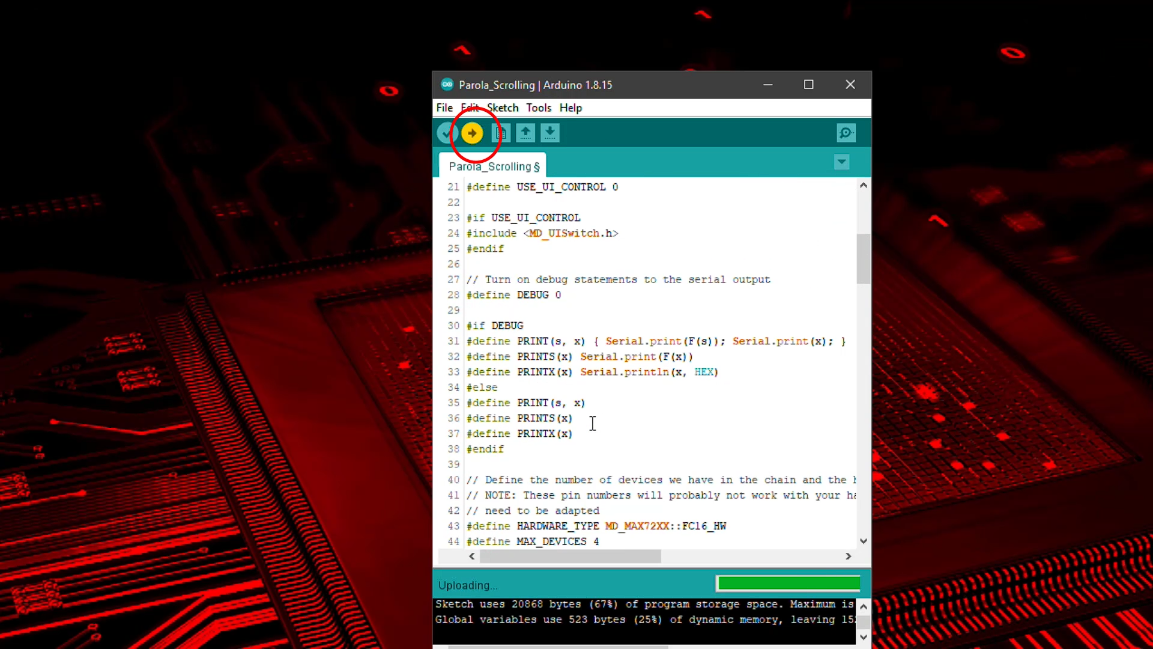Select the Parola_Scrolling tab
Screen dimensions: 1153x649
[x=492, y=166]
